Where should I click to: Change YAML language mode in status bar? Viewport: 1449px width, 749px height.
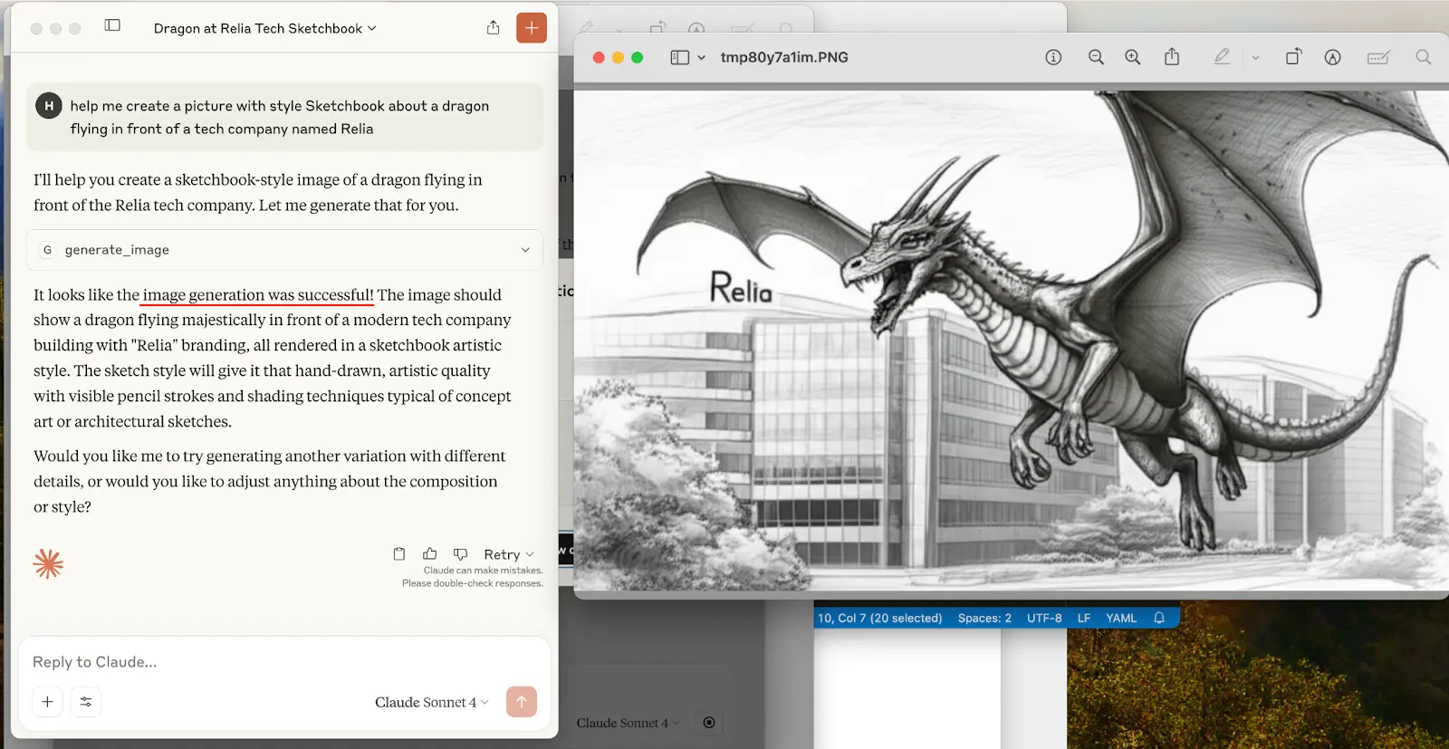tap(1121, 618)
